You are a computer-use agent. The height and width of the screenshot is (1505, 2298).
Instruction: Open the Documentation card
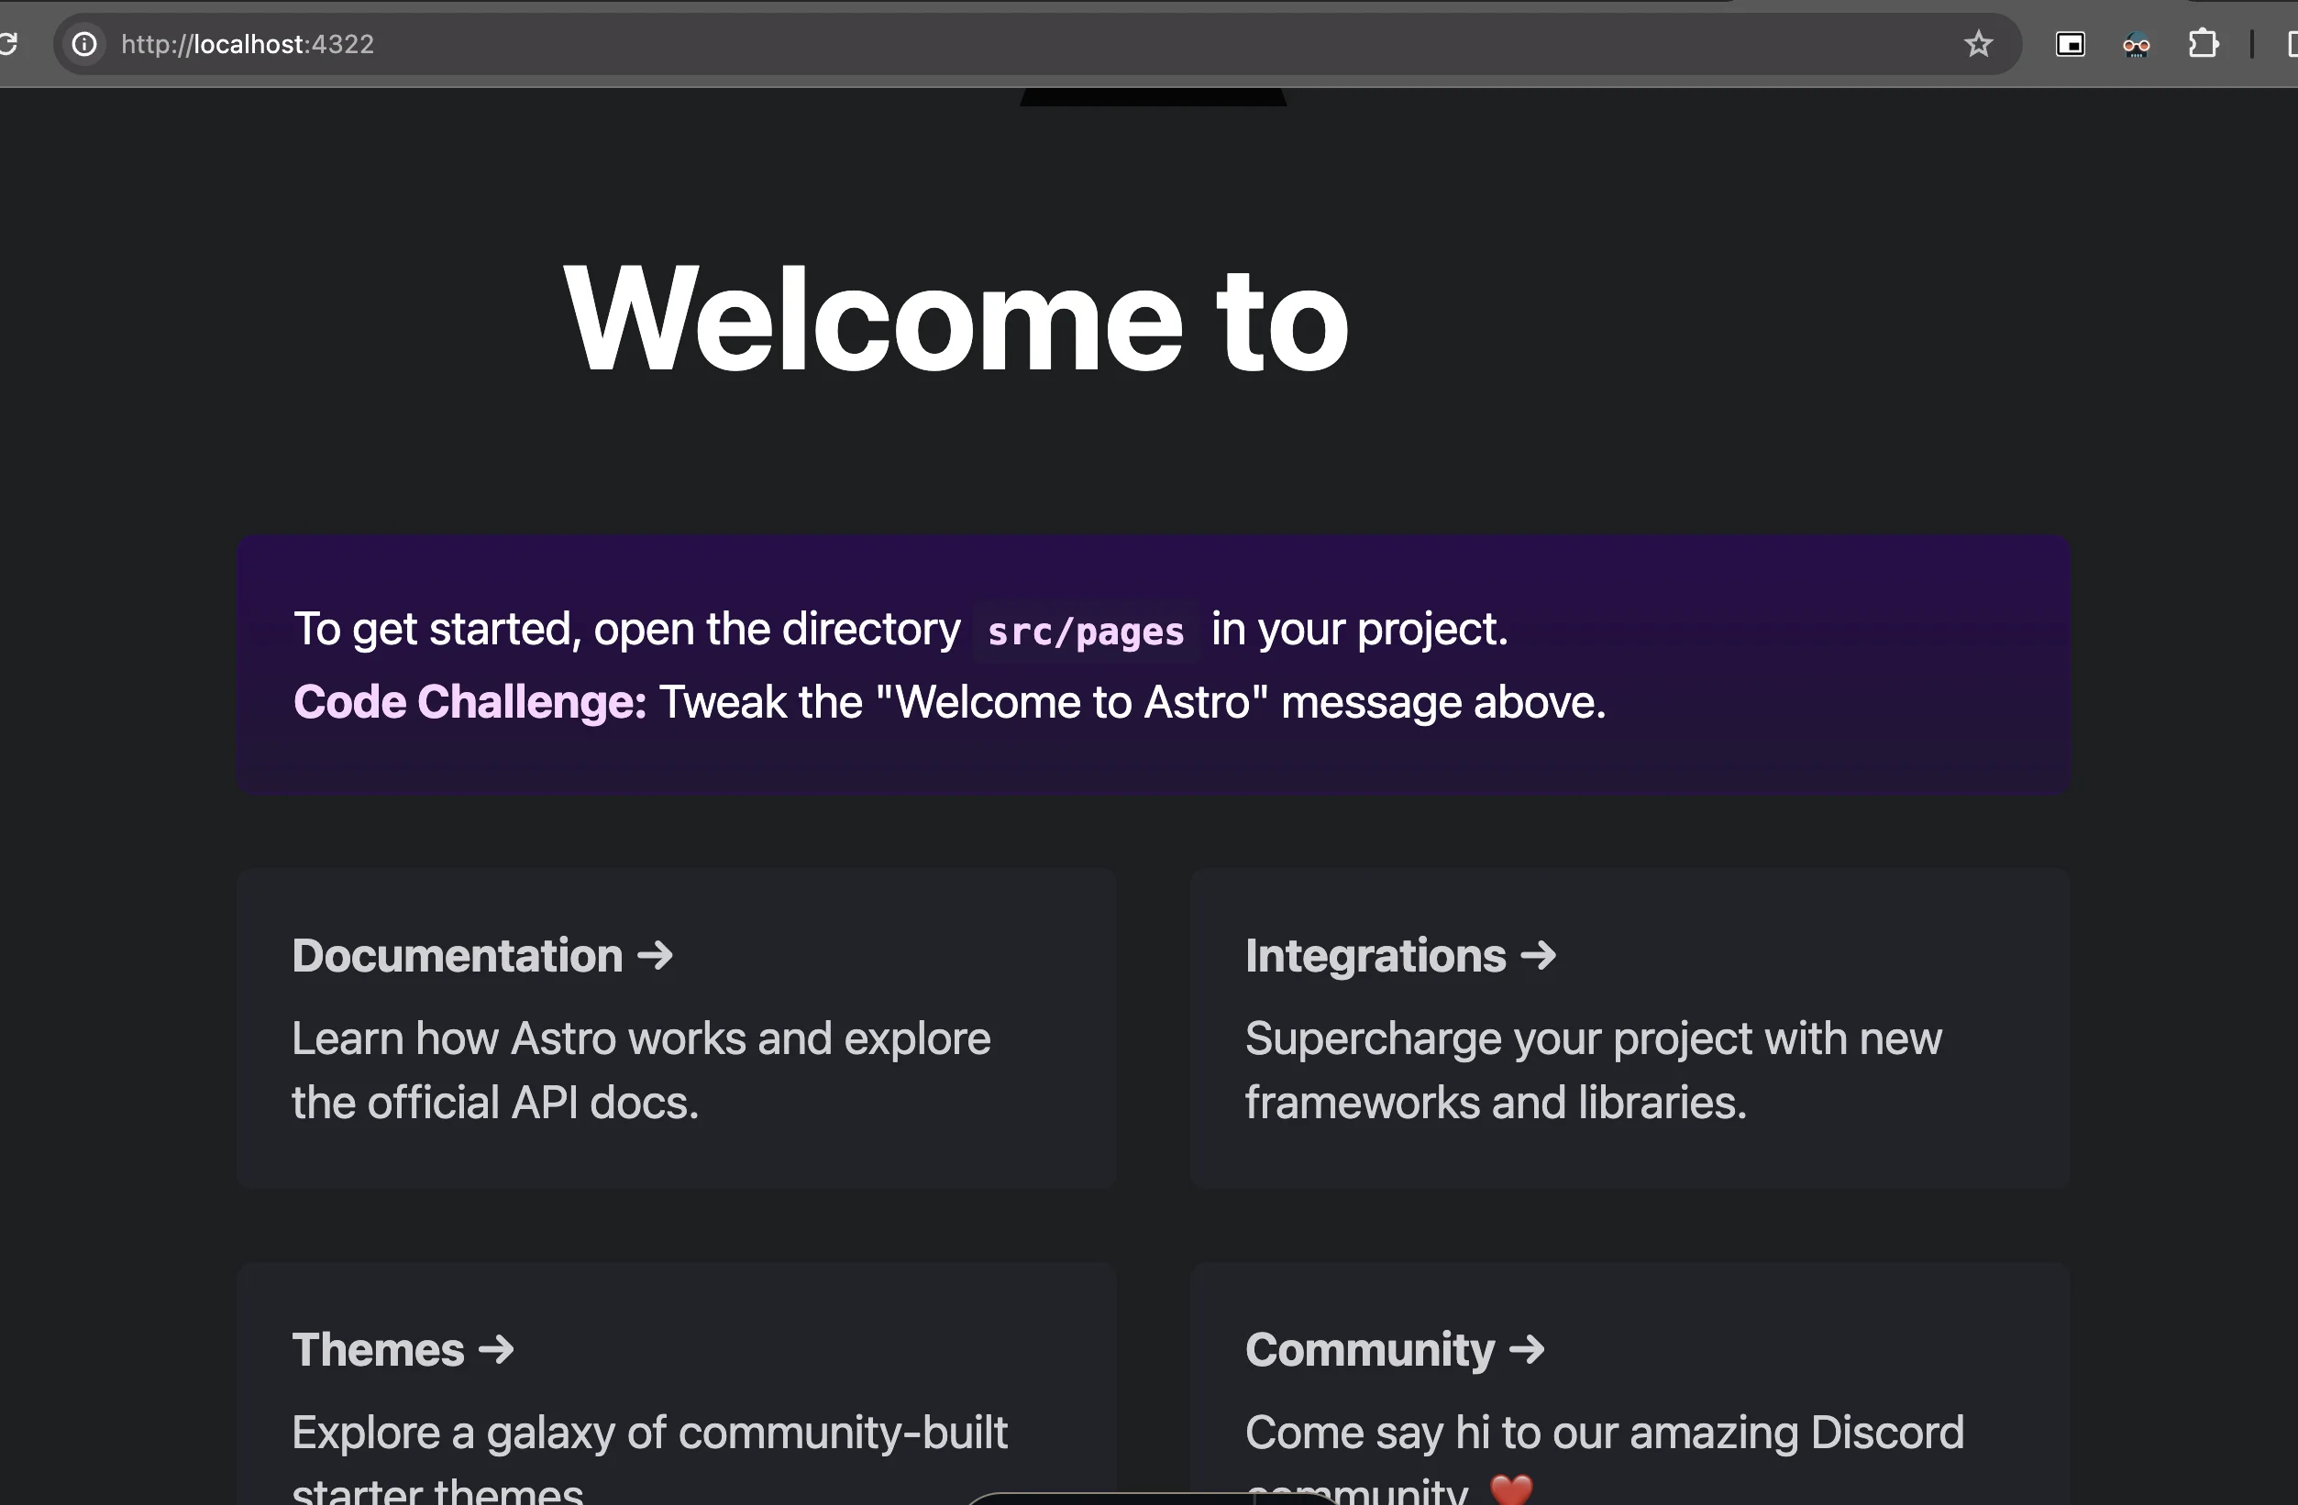pyautogui.click(x=459, y=956)
